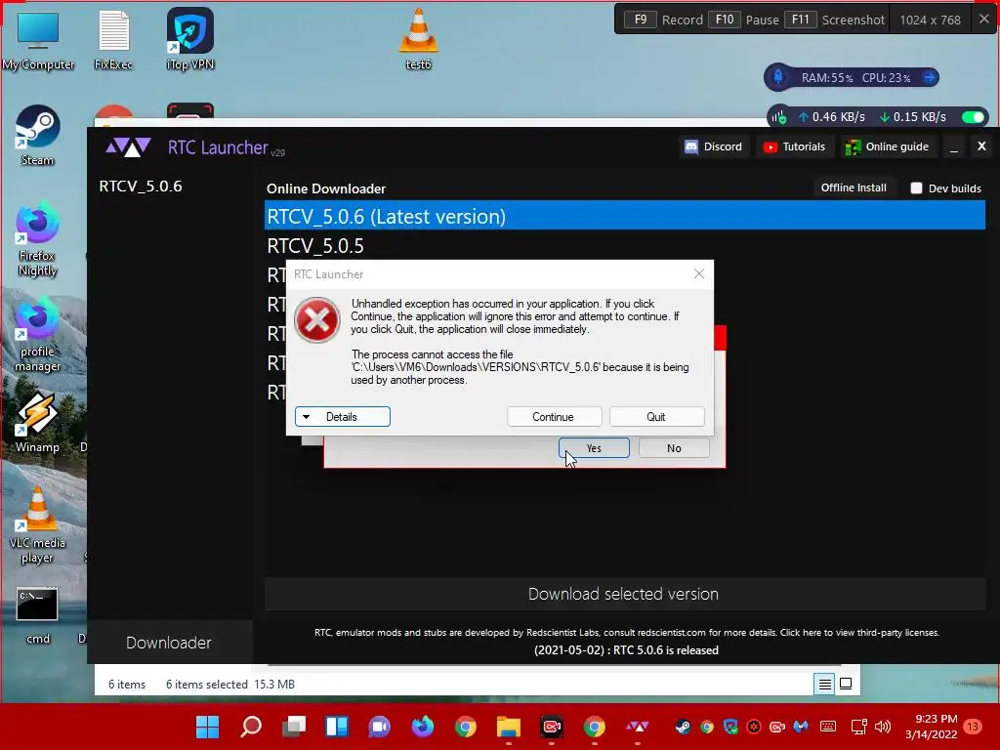The image size is (1000, 750).
Task: Switch to the screen recorder taskbar app
Action: coord(552,727)
